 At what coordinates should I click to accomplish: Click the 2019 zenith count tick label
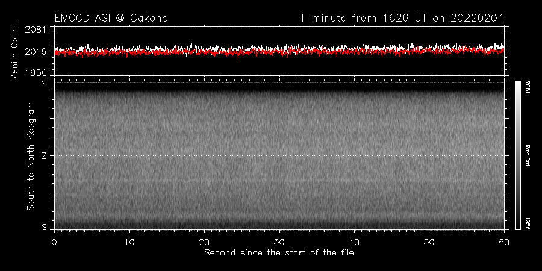(36, 52)
